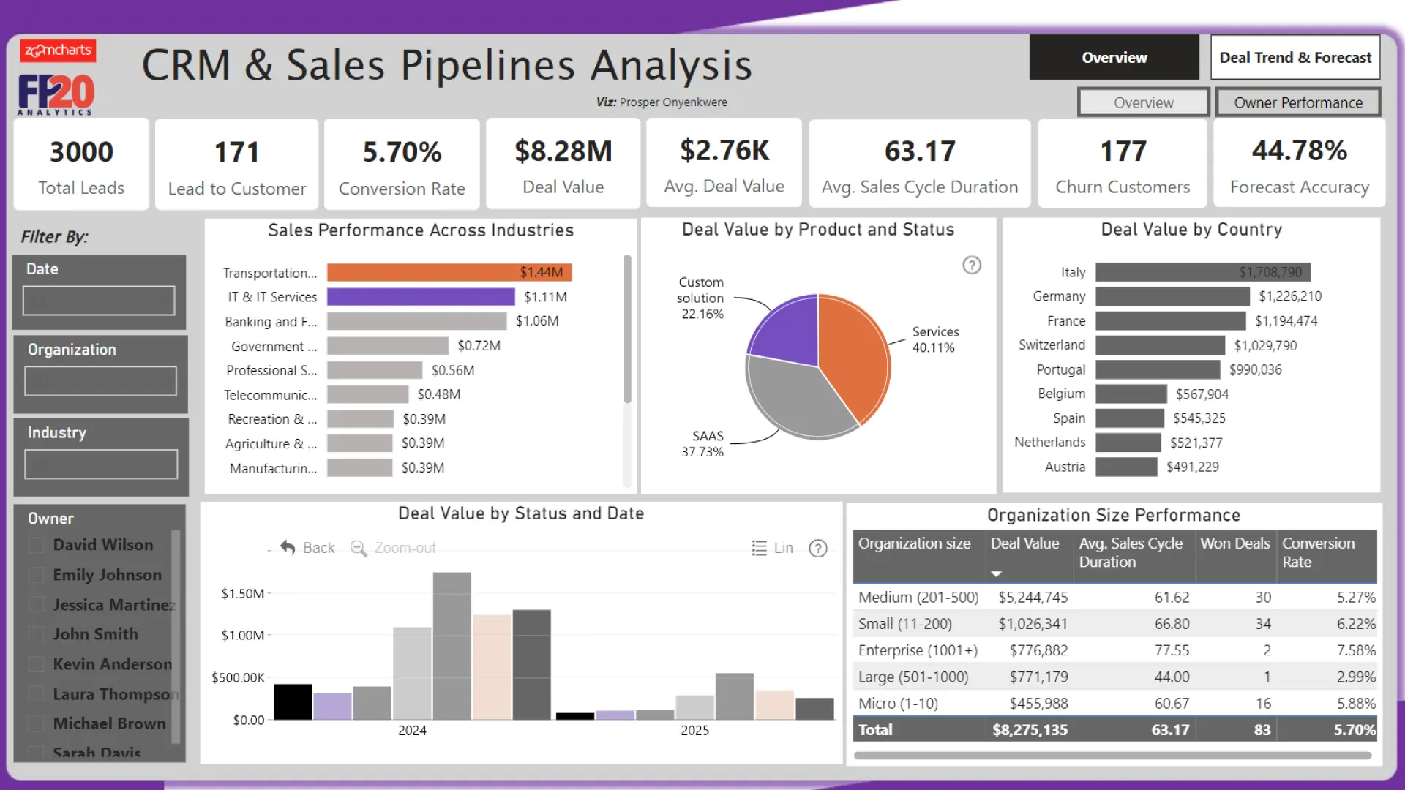Enable the Laura Thompson checkbox
This screenshot has width=1405, height=790.
35,694
